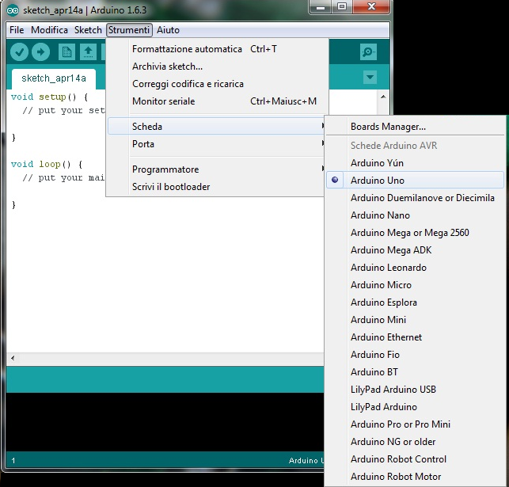
Task: Choose Scrivi il bootloader
Action: click(216, 187)
